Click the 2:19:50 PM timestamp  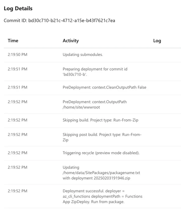(x=17, y=55)
